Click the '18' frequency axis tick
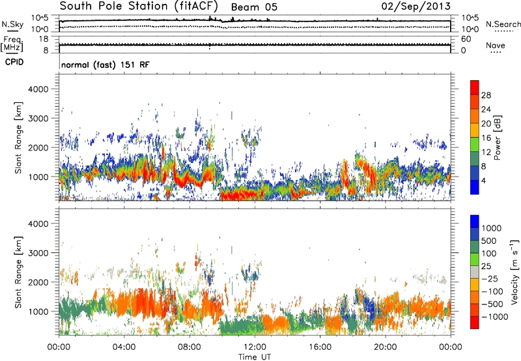 pyautogui.click(x=44, y=39)
